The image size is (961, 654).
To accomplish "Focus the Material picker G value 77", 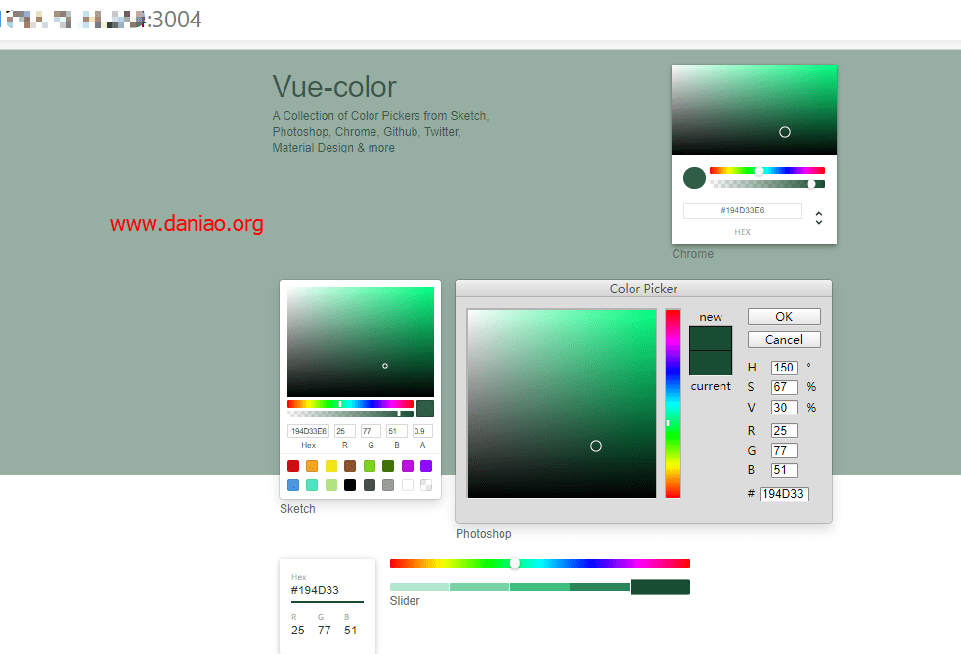I will tap(325, 631).
